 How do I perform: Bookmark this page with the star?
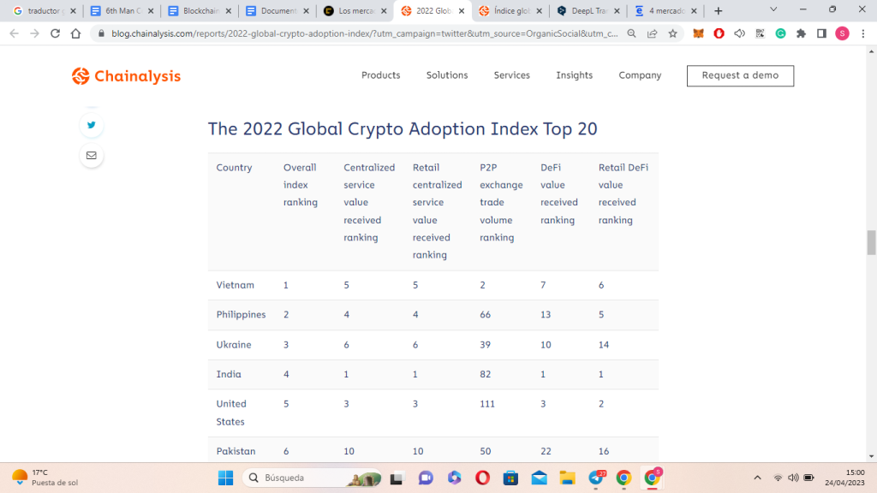point(673,33)
